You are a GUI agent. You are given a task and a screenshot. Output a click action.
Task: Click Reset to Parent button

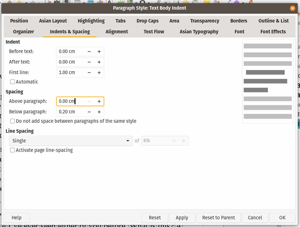pyautogui.click(x=218, y=218)
